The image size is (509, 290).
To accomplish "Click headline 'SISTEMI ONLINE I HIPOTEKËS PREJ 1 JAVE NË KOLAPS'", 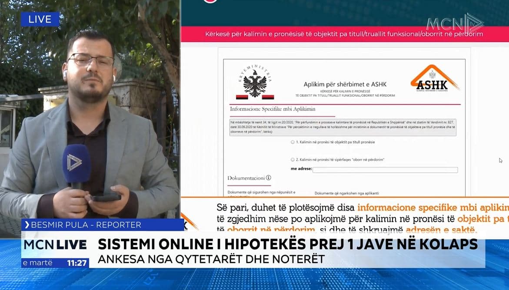I will pos(288,244).
